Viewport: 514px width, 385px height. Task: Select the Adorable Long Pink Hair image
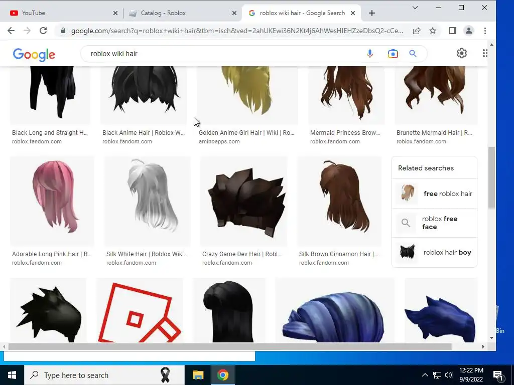tap(52, 201)
